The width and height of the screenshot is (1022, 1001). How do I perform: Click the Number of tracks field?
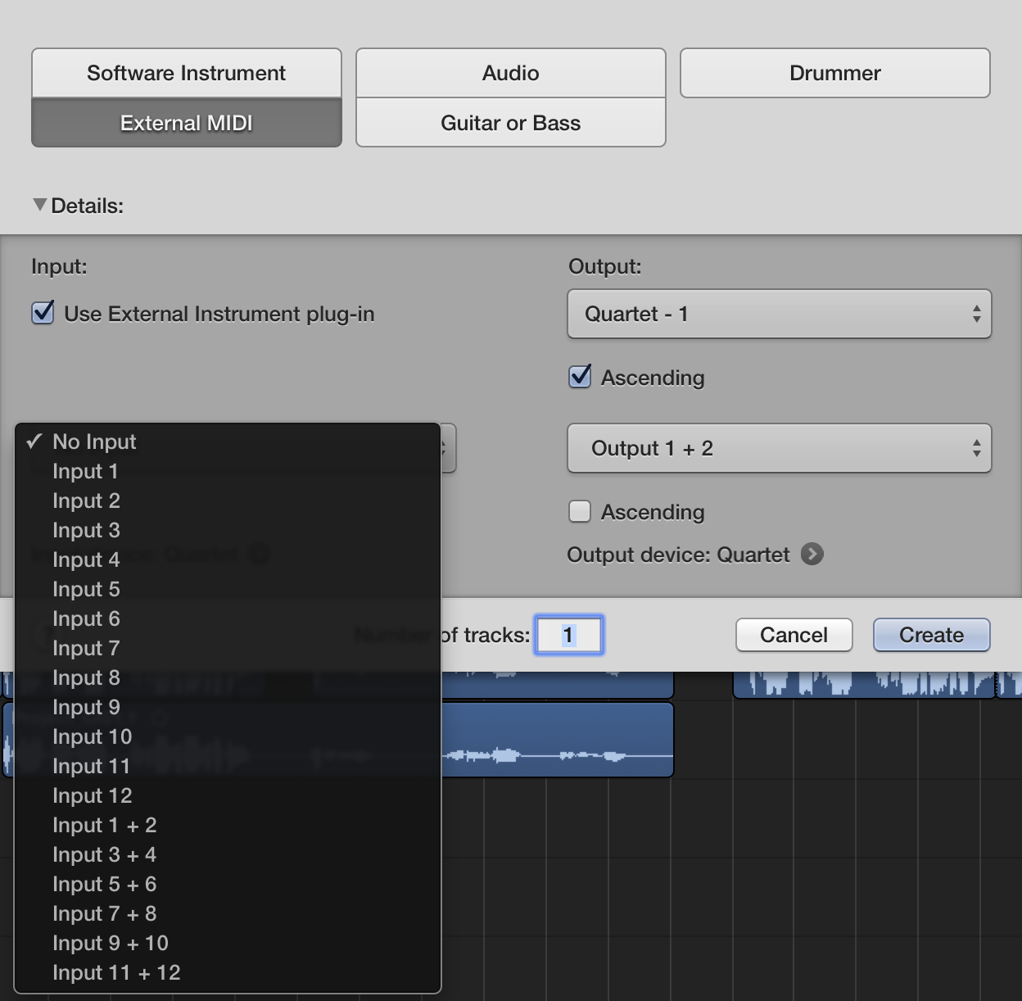tap(568, 635)
